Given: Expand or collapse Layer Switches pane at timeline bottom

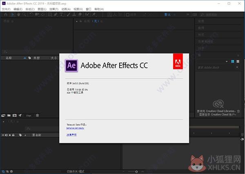Looking at the screenshot, I should (x=3, y=172).
